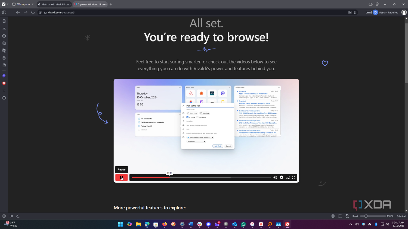Click the video progress bar

(201, 177)
